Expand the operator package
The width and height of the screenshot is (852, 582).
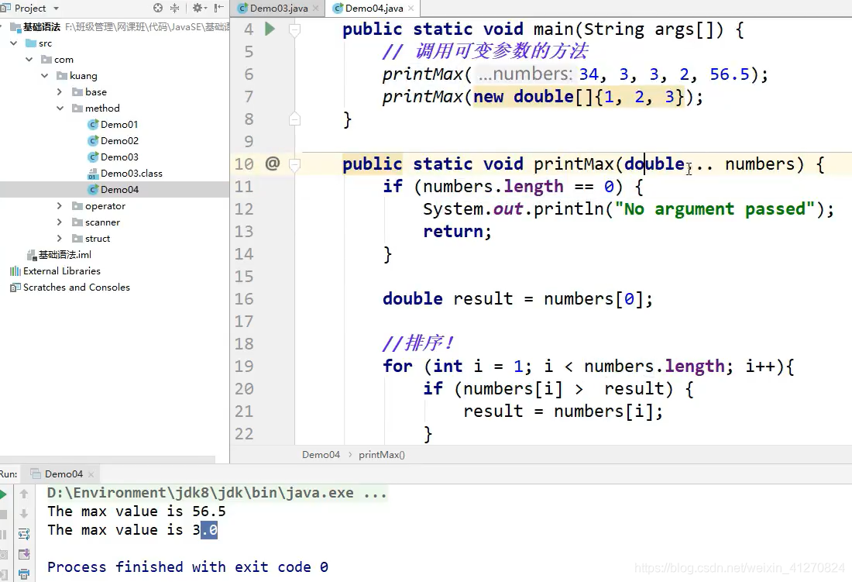tap(60, 206)
